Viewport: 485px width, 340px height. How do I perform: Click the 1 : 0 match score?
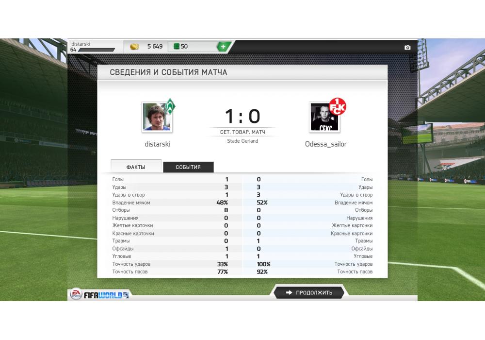pyautogui.click(x=242, y=116)
